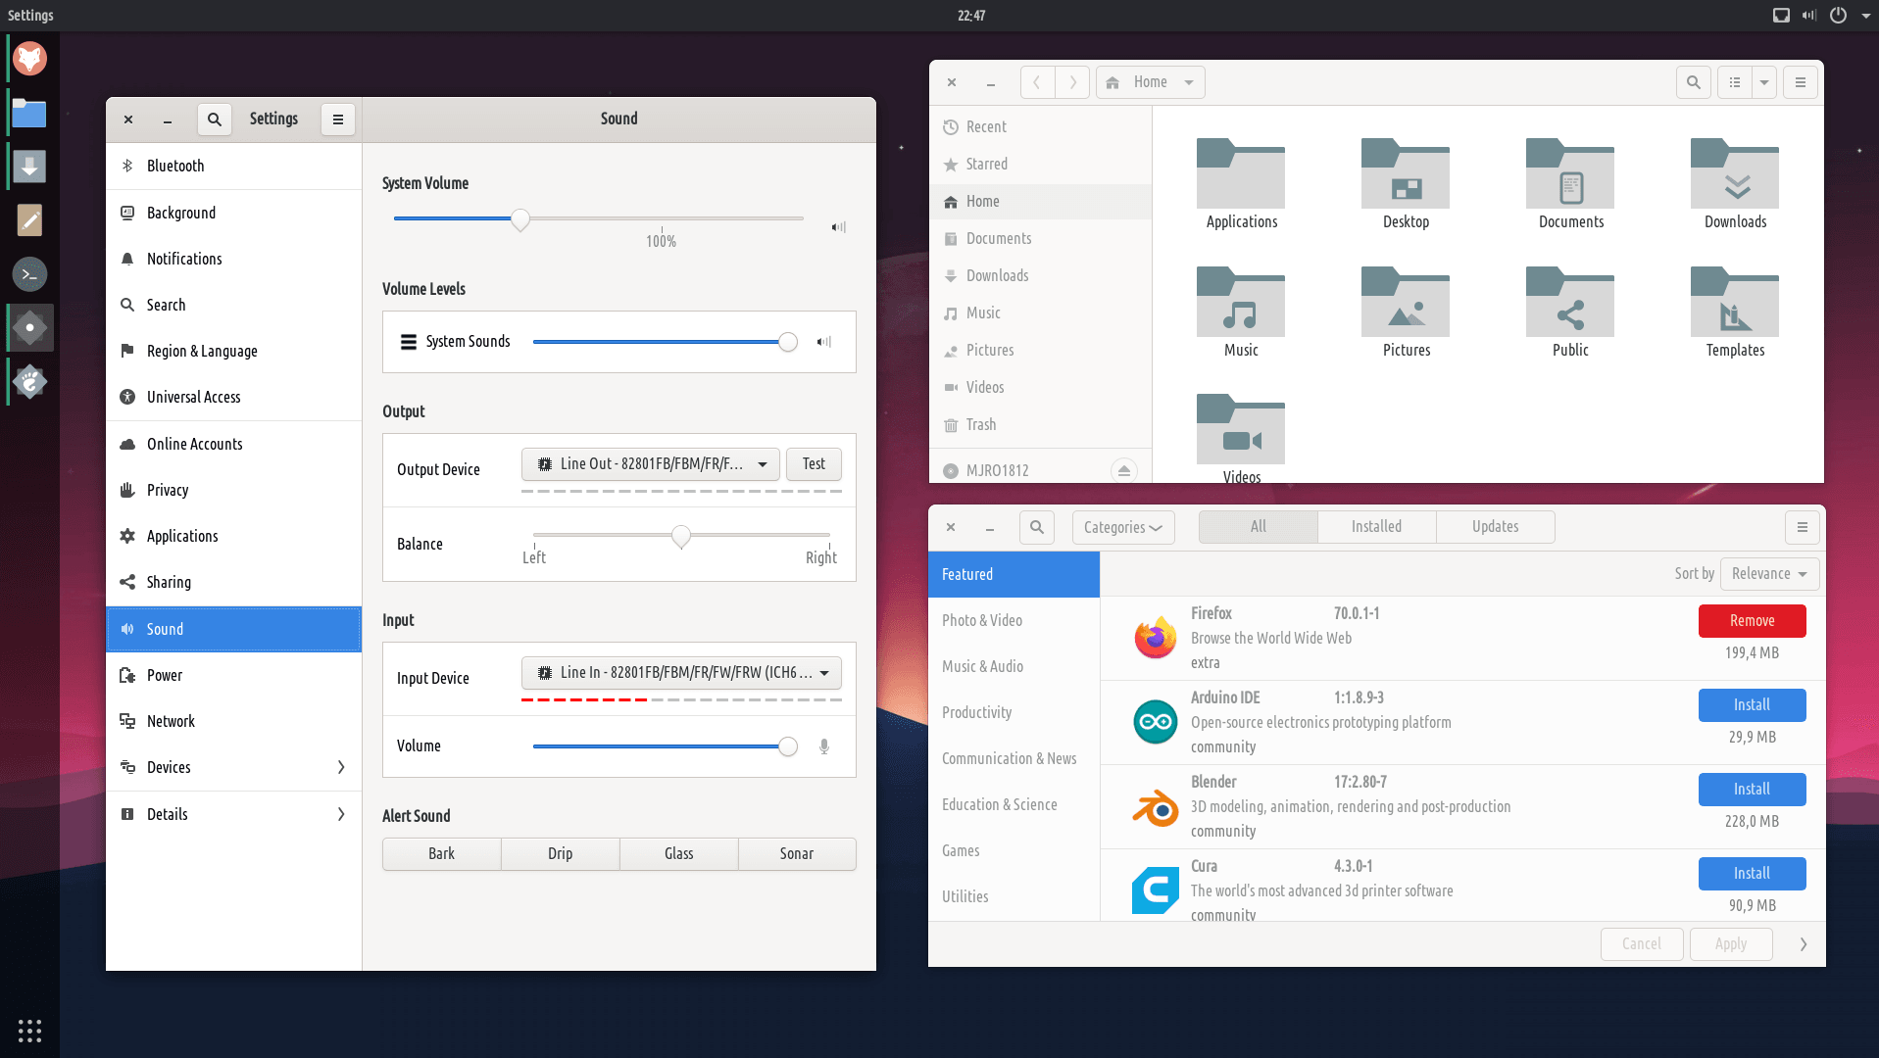
Task: Open search in the file manager
Action: pyautogui.click(x=1693, y=82)
